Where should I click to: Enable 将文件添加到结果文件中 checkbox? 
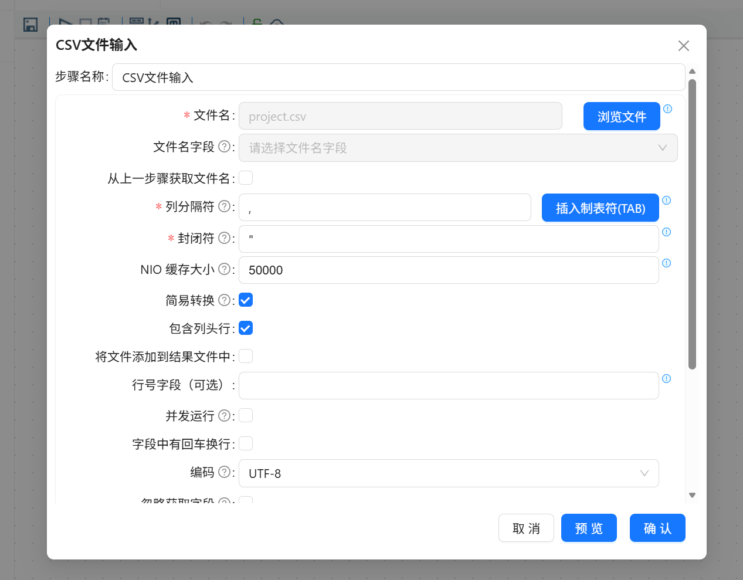(246, 356)
